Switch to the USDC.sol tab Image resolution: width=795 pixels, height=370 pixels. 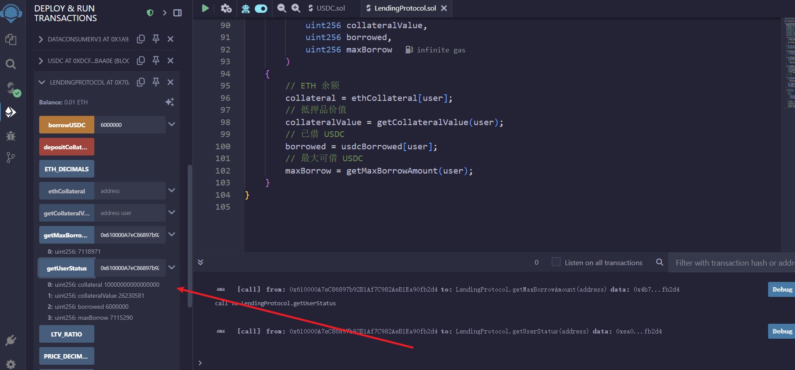(x=327, y=8)
